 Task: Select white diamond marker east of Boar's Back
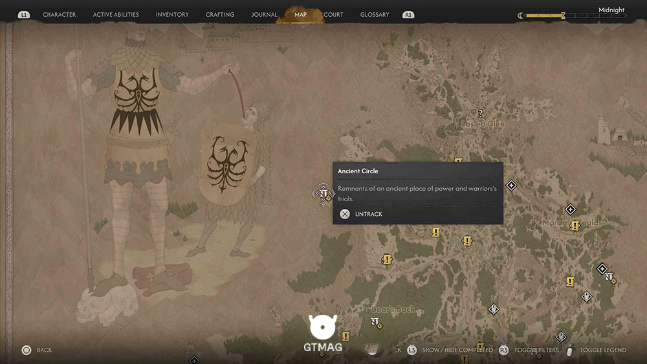(x=494, y=309)
